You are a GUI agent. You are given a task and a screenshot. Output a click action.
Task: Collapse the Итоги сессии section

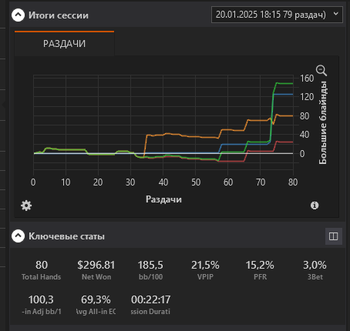18,15
